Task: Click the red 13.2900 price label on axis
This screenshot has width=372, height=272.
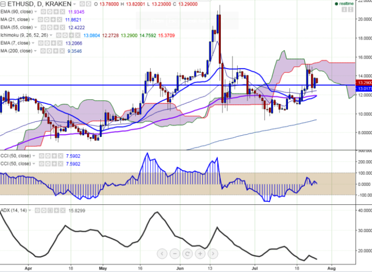Action: pyautogui.click(x=364, y=83)
